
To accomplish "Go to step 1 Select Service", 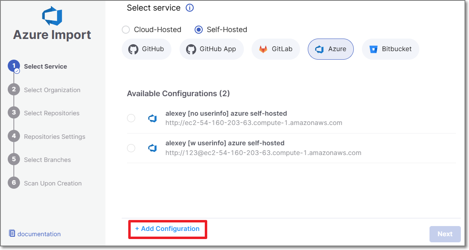I will (45, 67).
